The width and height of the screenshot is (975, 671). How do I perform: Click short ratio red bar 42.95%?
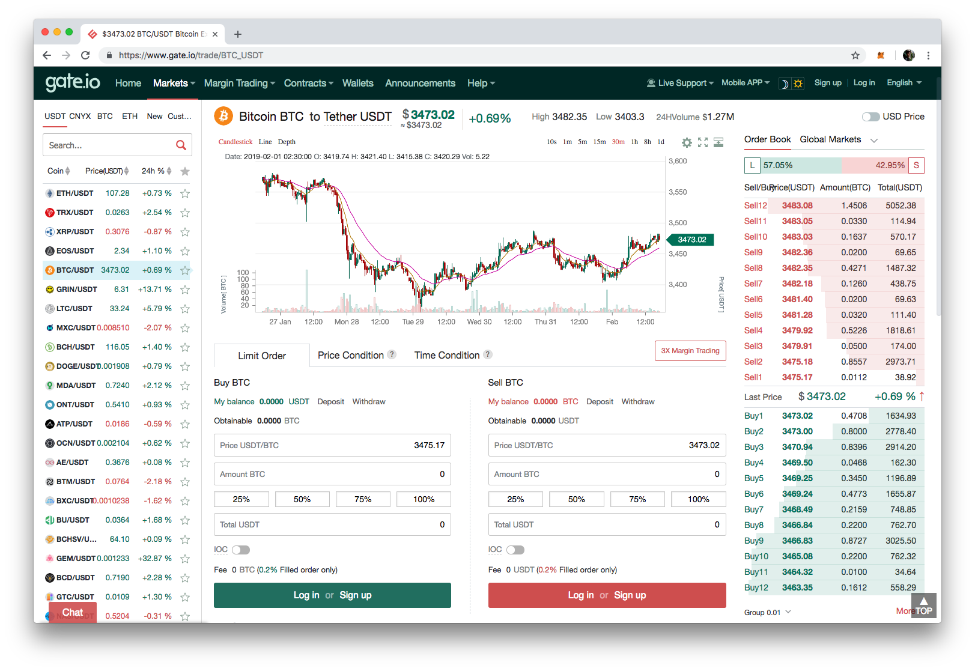(875, 165)
